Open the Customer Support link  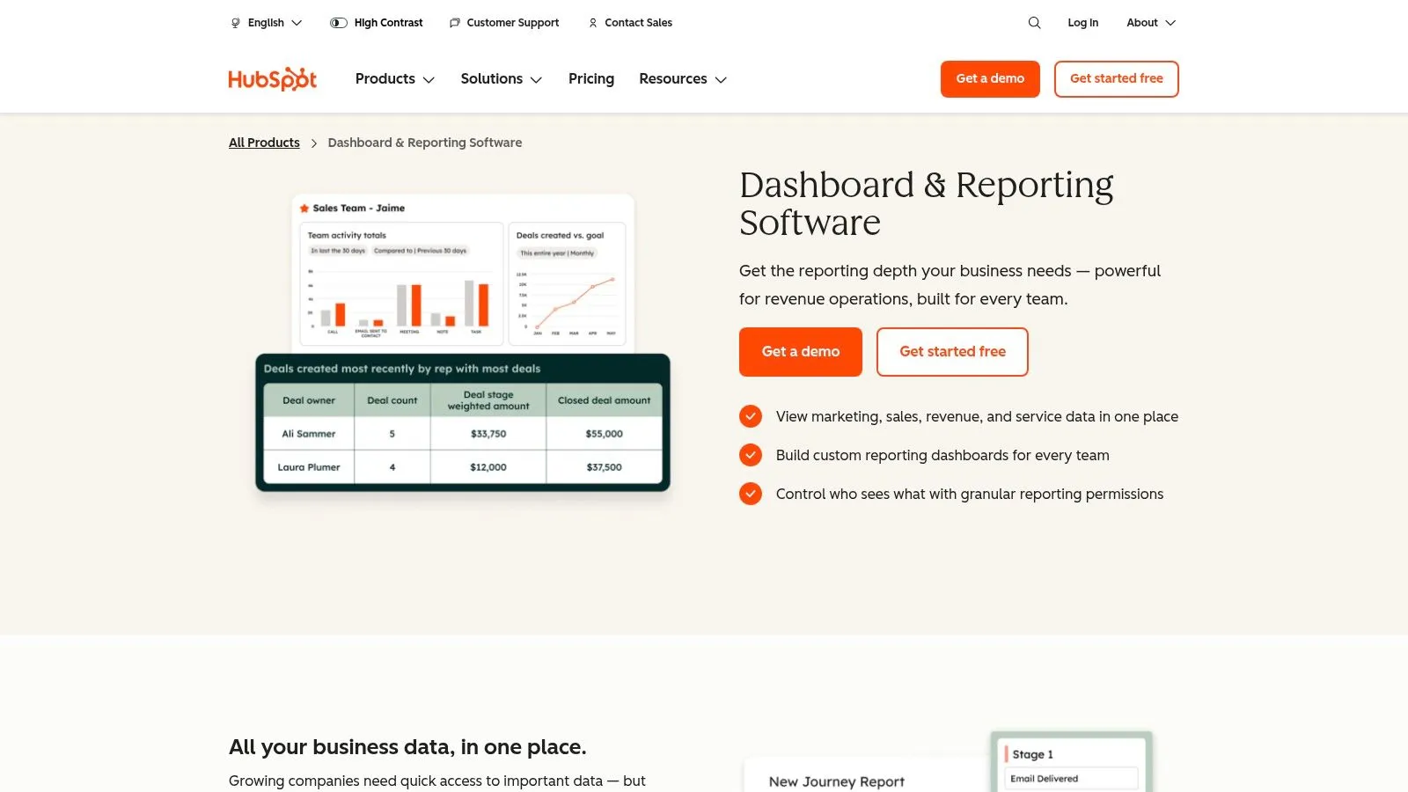click(504, 23)
